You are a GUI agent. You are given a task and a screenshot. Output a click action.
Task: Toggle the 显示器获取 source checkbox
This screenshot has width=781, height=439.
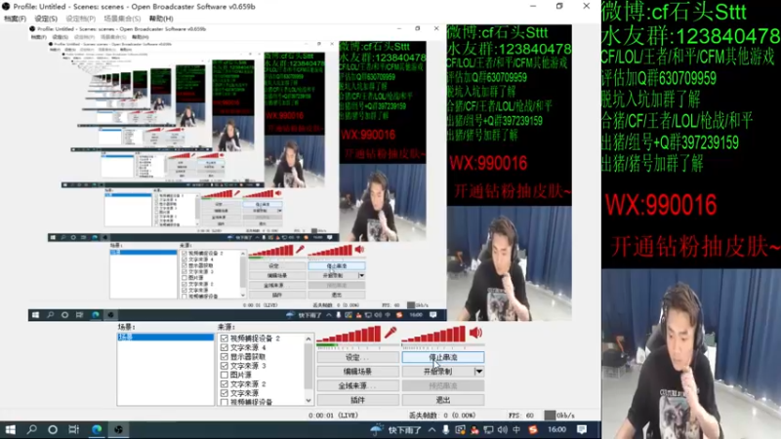[225, 357]
